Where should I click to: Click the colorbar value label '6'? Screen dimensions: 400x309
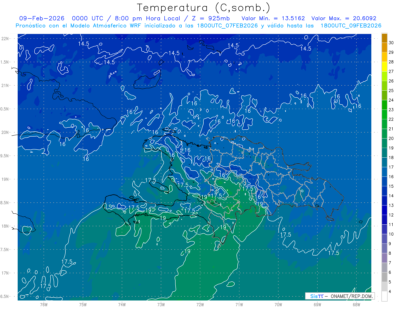390,272
